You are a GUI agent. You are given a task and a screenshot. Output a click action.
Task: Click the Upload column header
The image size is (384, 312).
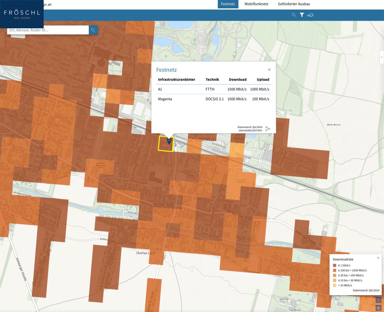[263, 79]
